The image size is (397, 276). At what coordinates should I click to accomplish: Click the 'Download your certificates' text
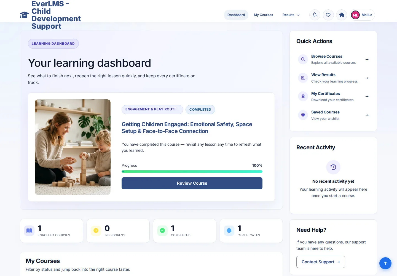click(x=332, y=100)
